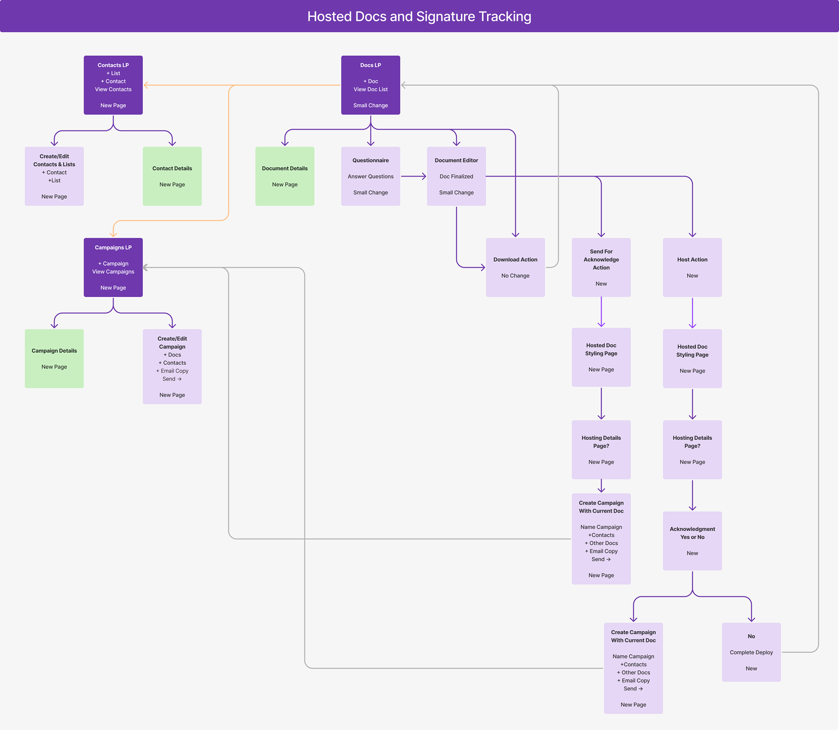This screenshot has width=839, height=730.
Task: Select the Questionnaire flowchart box
Action: pos(371,176)
